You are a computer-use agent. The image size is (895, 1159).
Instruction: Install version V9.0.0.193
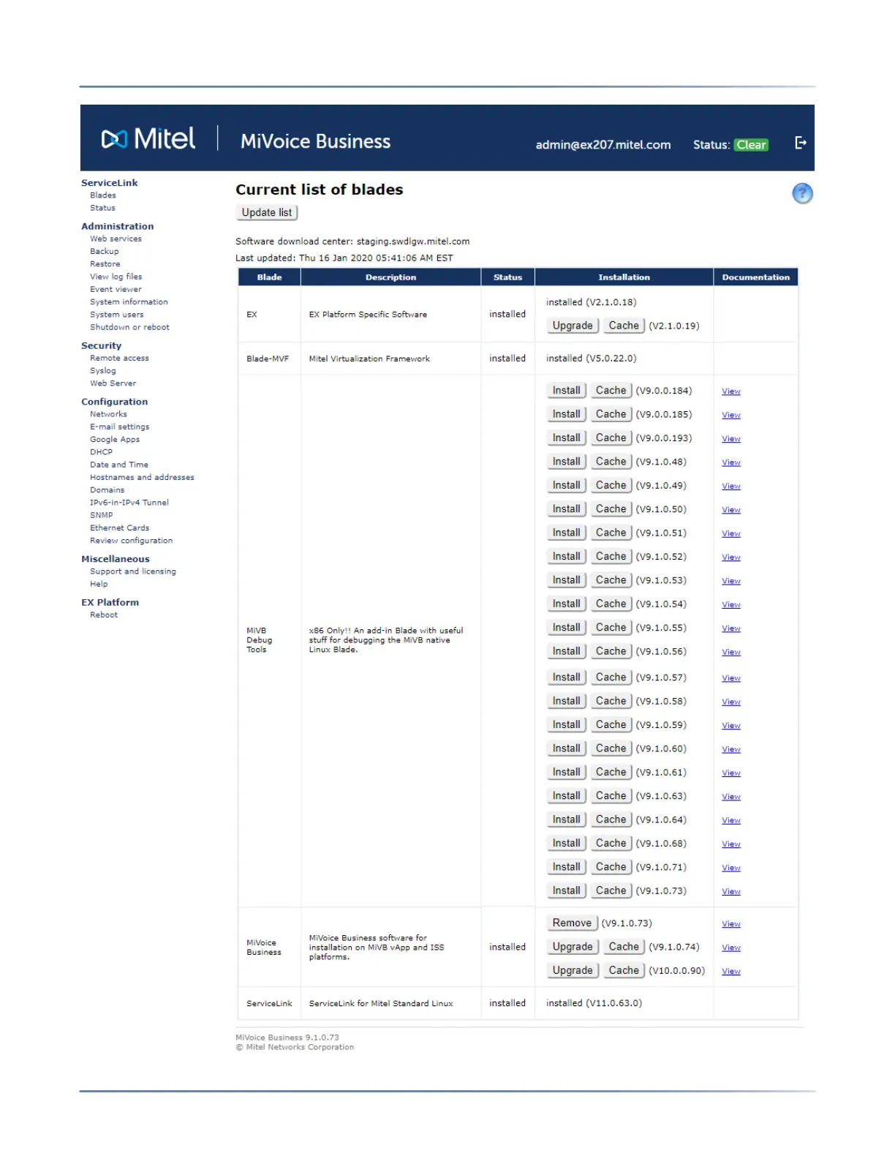coord(566,438)
